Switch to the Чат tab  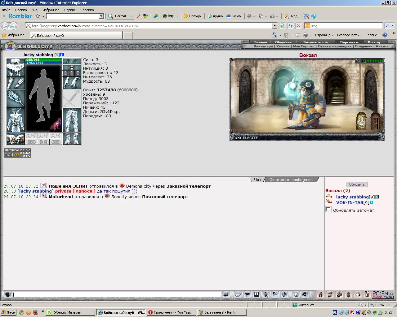point(257,180)
